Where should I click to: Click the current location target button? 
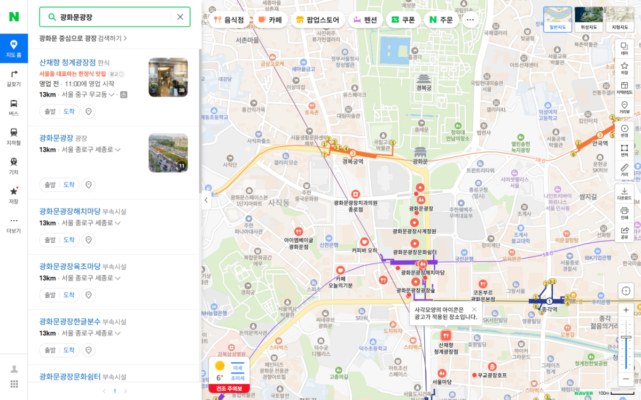coord(626,291)
